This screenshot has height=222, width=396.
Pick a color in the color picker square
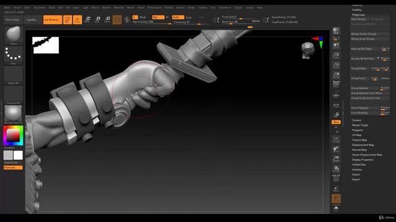(13, 136)
